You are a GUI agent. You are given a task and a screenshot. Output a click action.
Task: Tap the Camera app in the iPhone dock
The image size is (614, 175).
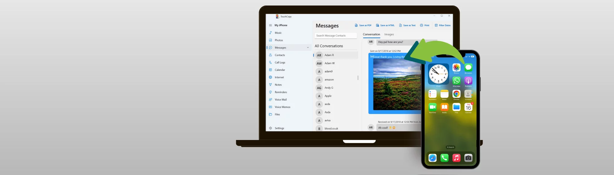click(x=468, y=158)
